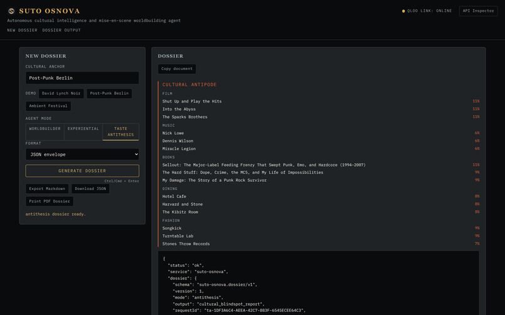Viewport: 505px width, 315px height.
Task: Click the "mode": "antithesis" JSON line
Action: point(198,297)
